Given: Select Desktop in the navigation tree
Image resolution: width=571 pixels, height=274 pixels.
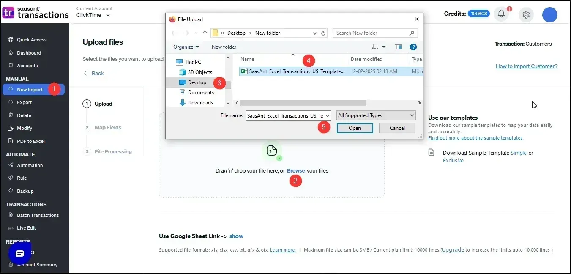Looking at the screenshot, I should click(193, 82).
